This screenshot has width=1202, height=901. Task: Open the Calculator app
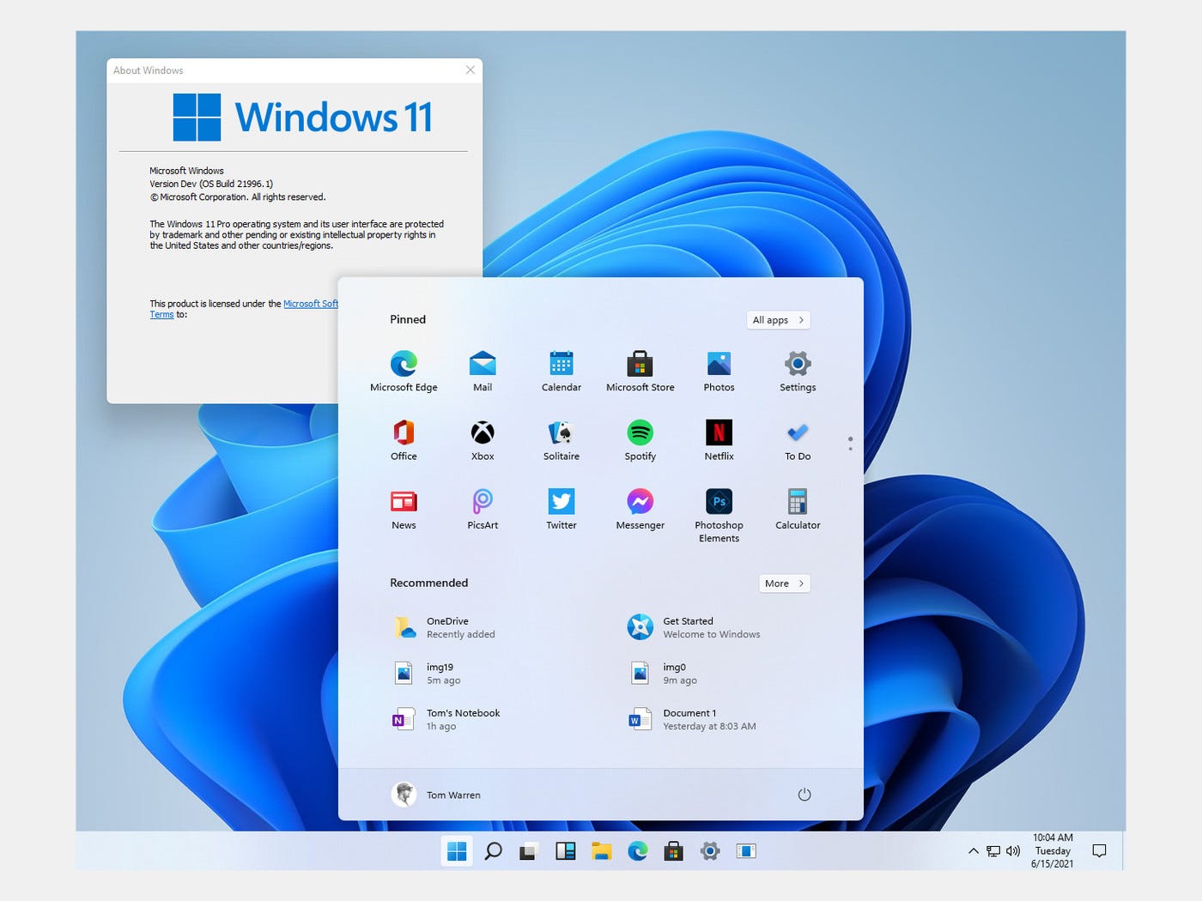(x=797, y=502)
